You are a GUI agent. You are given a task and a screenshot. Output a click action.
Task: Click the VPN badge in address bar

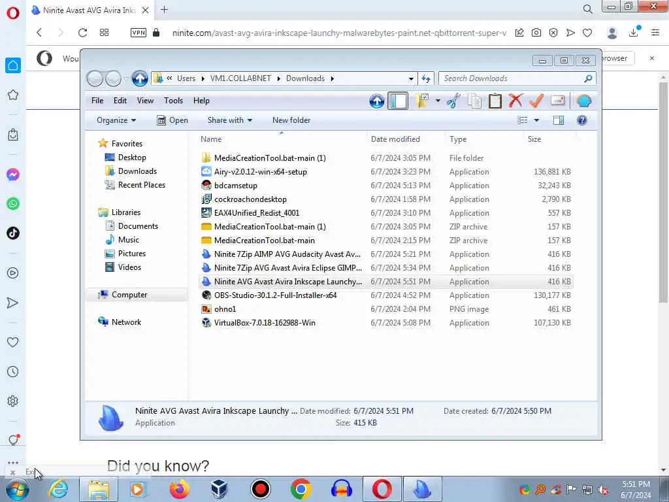(x=139, y=33)
